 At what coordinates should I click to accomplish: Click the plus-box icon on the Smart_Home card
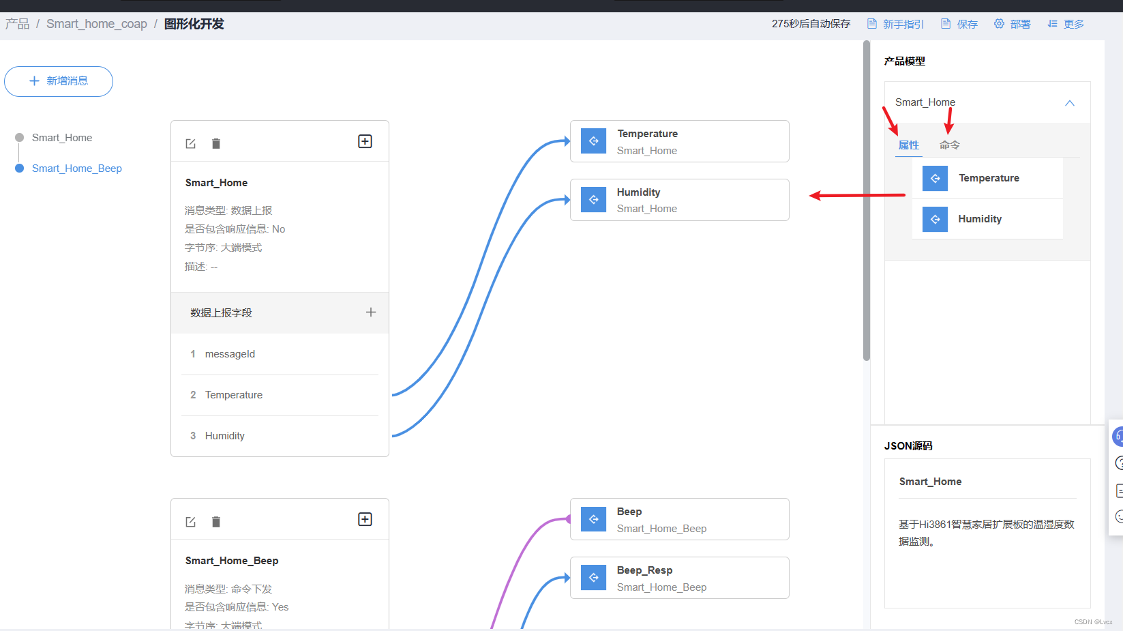click(x=365, y=141)
